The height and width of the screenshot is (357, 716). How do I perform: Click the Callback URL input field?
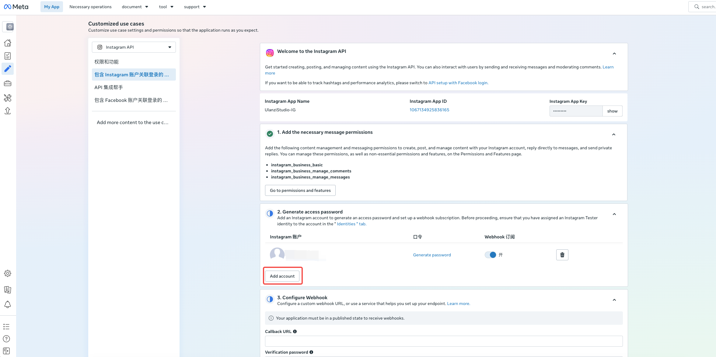(444, 341)
